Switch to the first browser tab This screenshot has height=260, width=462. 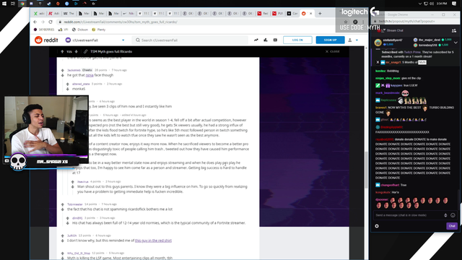click(39, 14)
